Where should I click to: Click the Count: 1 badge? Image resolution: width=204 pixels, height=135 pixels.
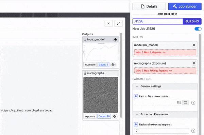pyautogui.click(x=103, y=65)
